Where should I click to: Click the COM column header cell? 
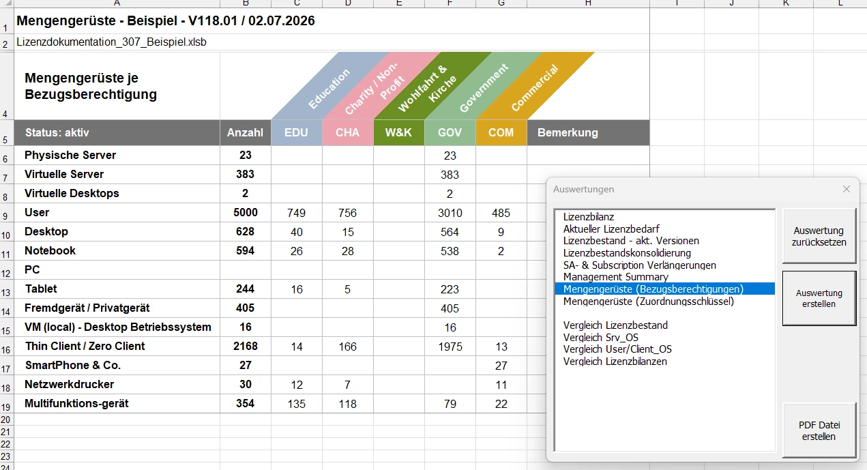[x=501, y=132]
